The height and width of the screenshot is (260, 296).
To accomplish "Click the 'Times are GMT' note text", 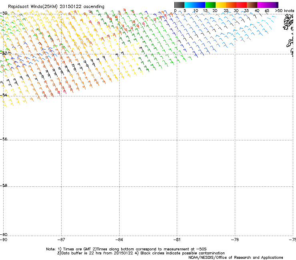I will [77, 249].
